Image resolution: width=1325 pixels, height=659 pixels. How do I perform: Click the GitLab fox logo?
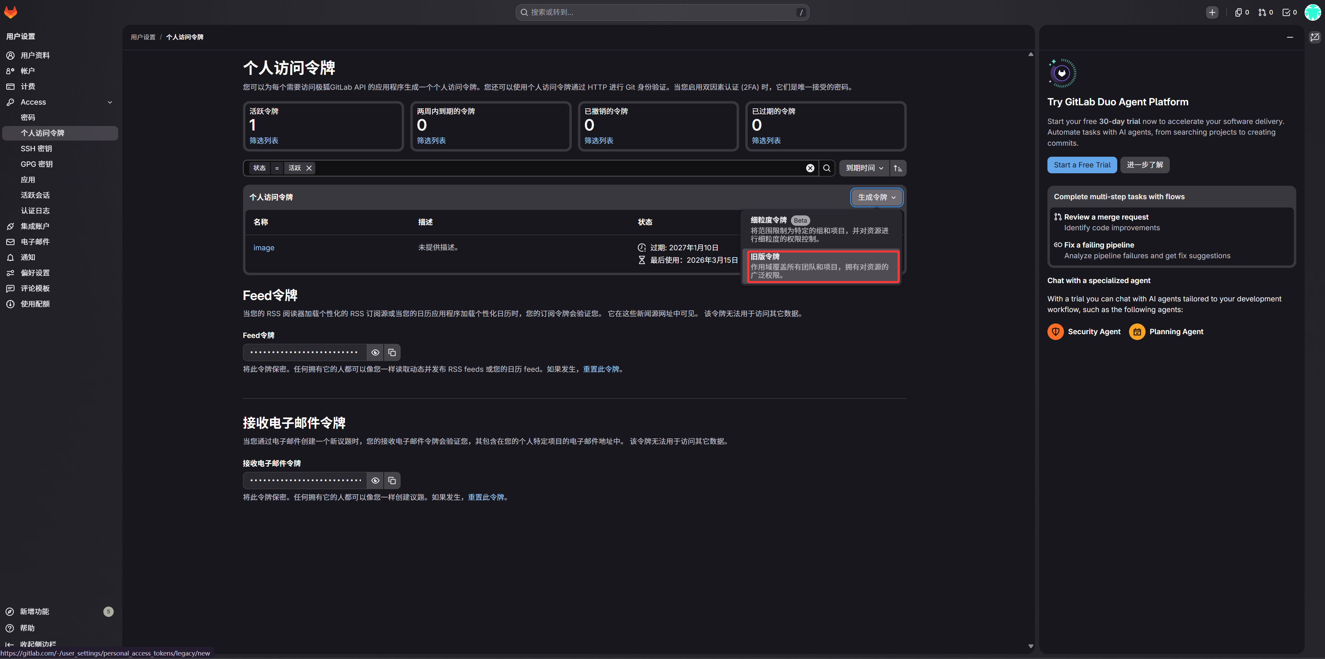[x=11, y=12]
